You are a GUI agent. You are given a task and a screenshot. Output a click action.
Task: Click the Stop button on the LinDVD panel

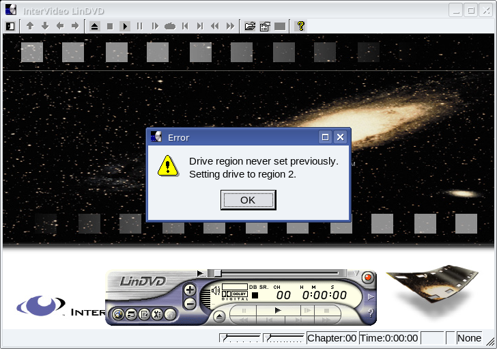click(x=327, y=311)
